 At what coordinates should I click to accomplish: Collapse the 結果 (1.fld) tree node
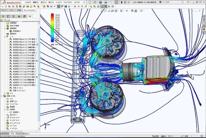coord(2,96)
